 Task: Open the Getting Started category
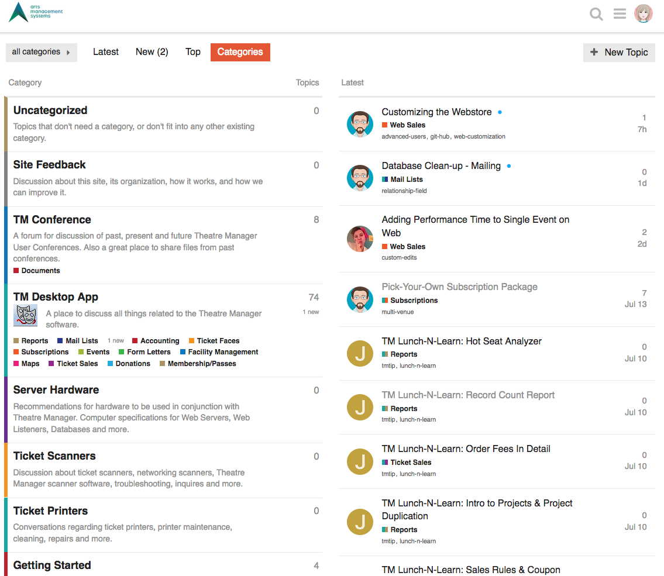pyautogui.click(x=52, y=565)
